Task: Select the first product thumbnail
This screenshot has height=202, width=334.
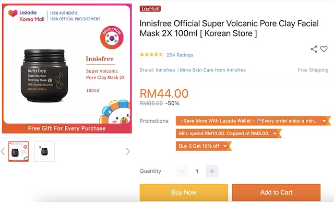Action: pos(19,151)
